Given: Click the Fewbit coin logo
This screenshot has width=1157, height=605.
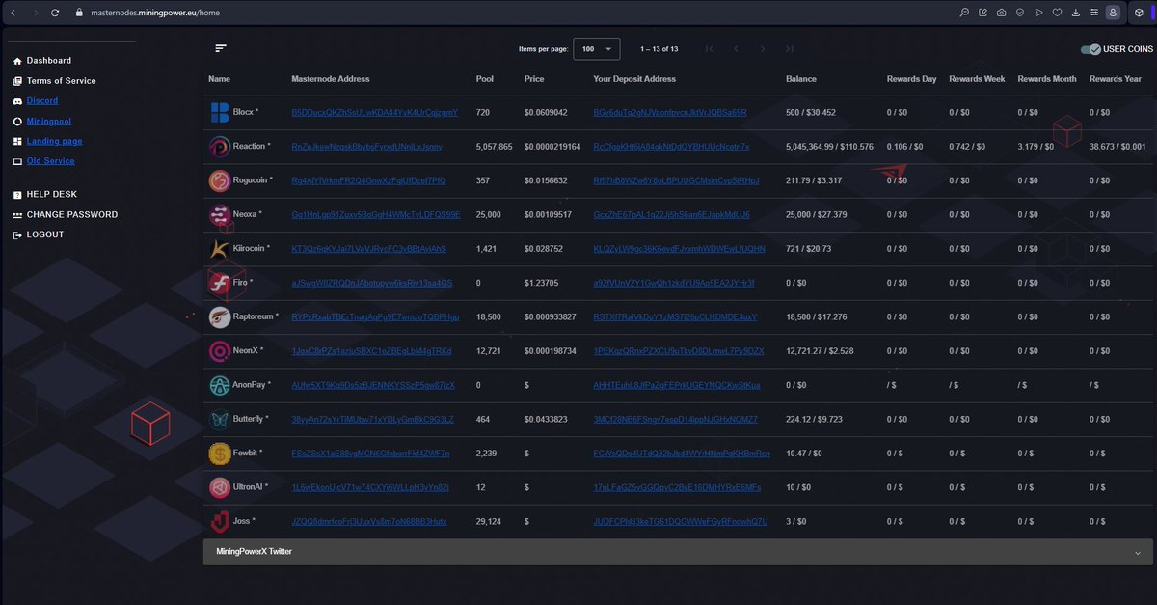Looking at the screenshot, I should tap(219, 453).
